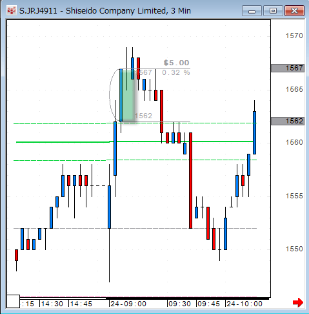Click the tall blue candle at 24-09:00 open

tap(109, 207)
